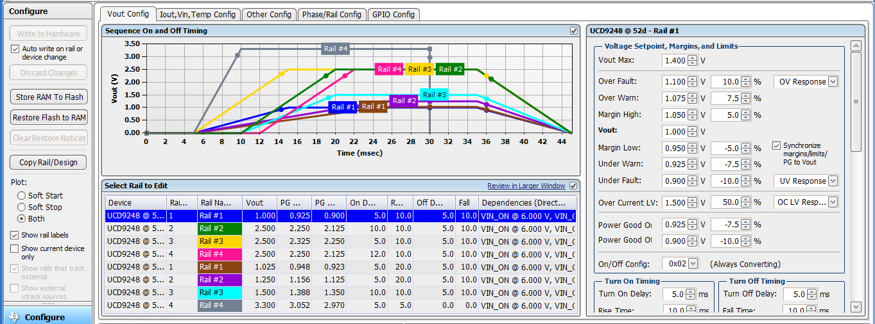Click brown Rail #1 label on chart
The height and width of the screenshot is (324, 875).
tap(374, 106)
